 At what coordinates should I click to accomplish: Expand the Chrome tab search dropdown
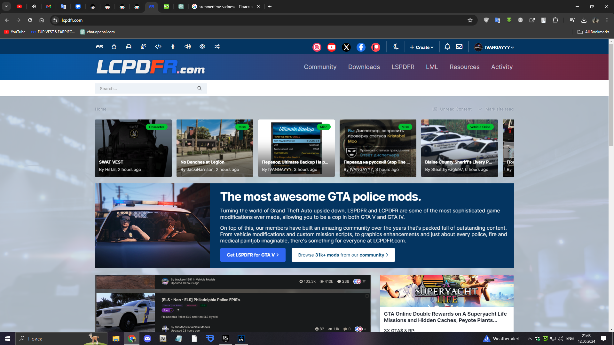(6, 6)
